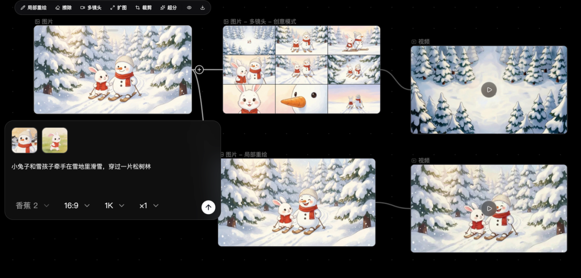The image size is (581, 278).
Task: Select the rabbit reference thumbnail
Action: coord(55,140)
